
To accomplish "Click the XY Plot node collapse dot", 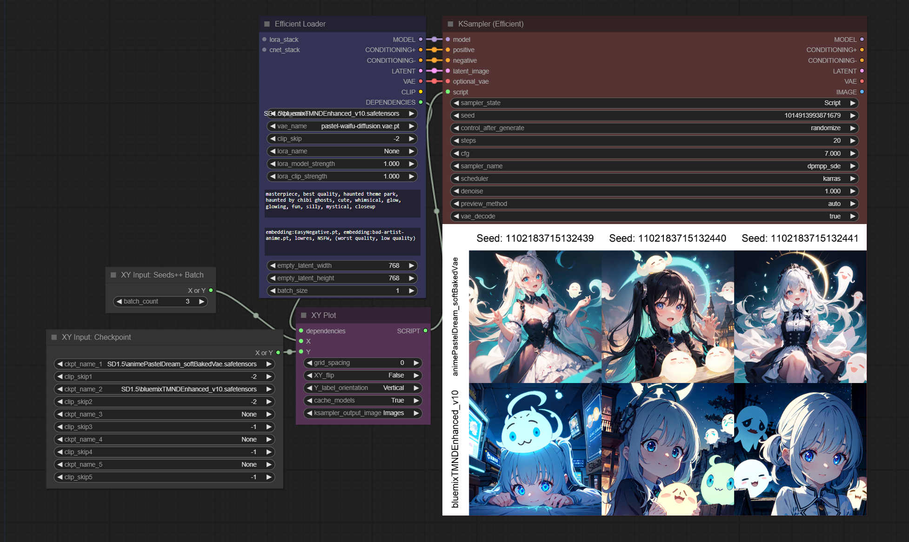I will (x=304, y=315).
